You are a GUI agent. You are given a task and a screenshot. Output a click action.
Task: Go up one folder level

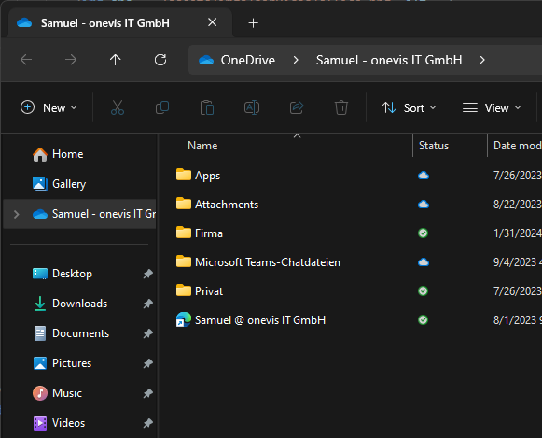pyautogui.click(x=116, y=60)
